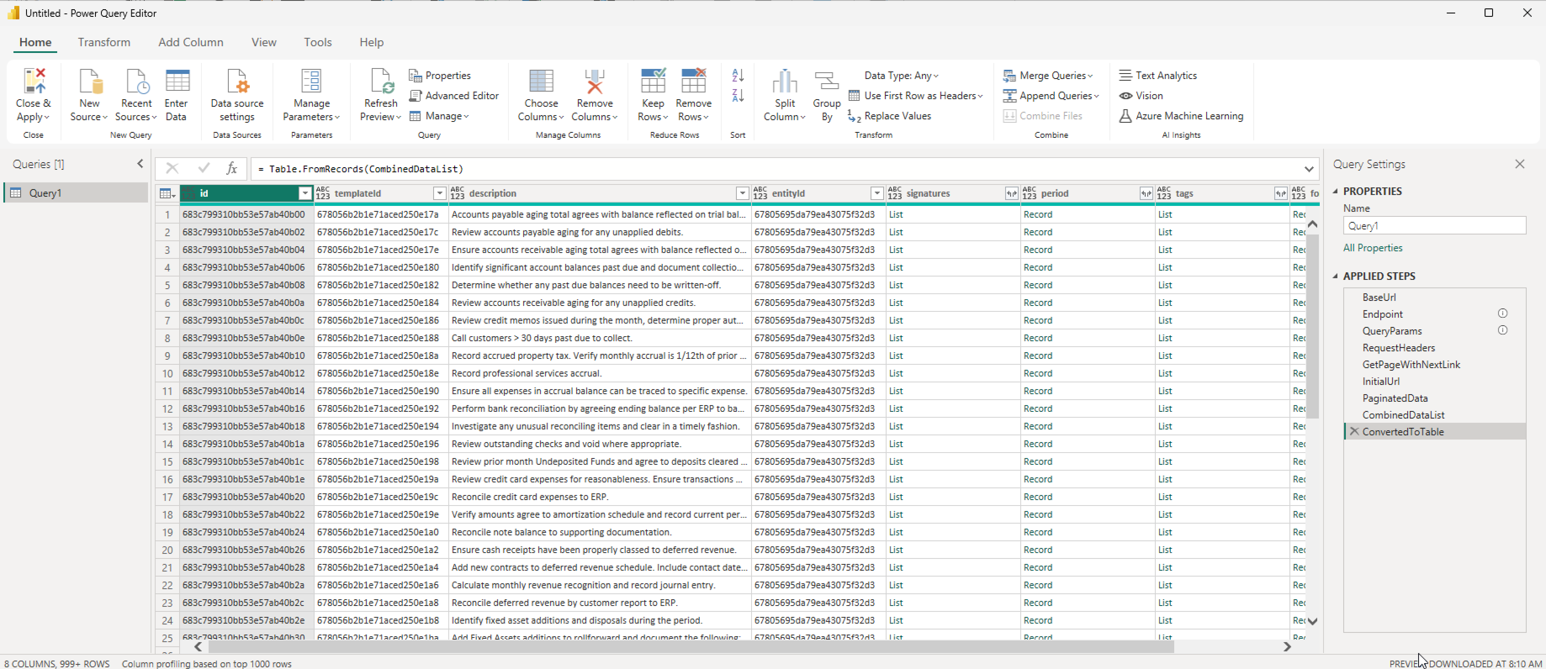The height and width of the screenshot is (669, 1546).
Task: Open Use First Row as Headers dropdown
Action: point(915,96)
